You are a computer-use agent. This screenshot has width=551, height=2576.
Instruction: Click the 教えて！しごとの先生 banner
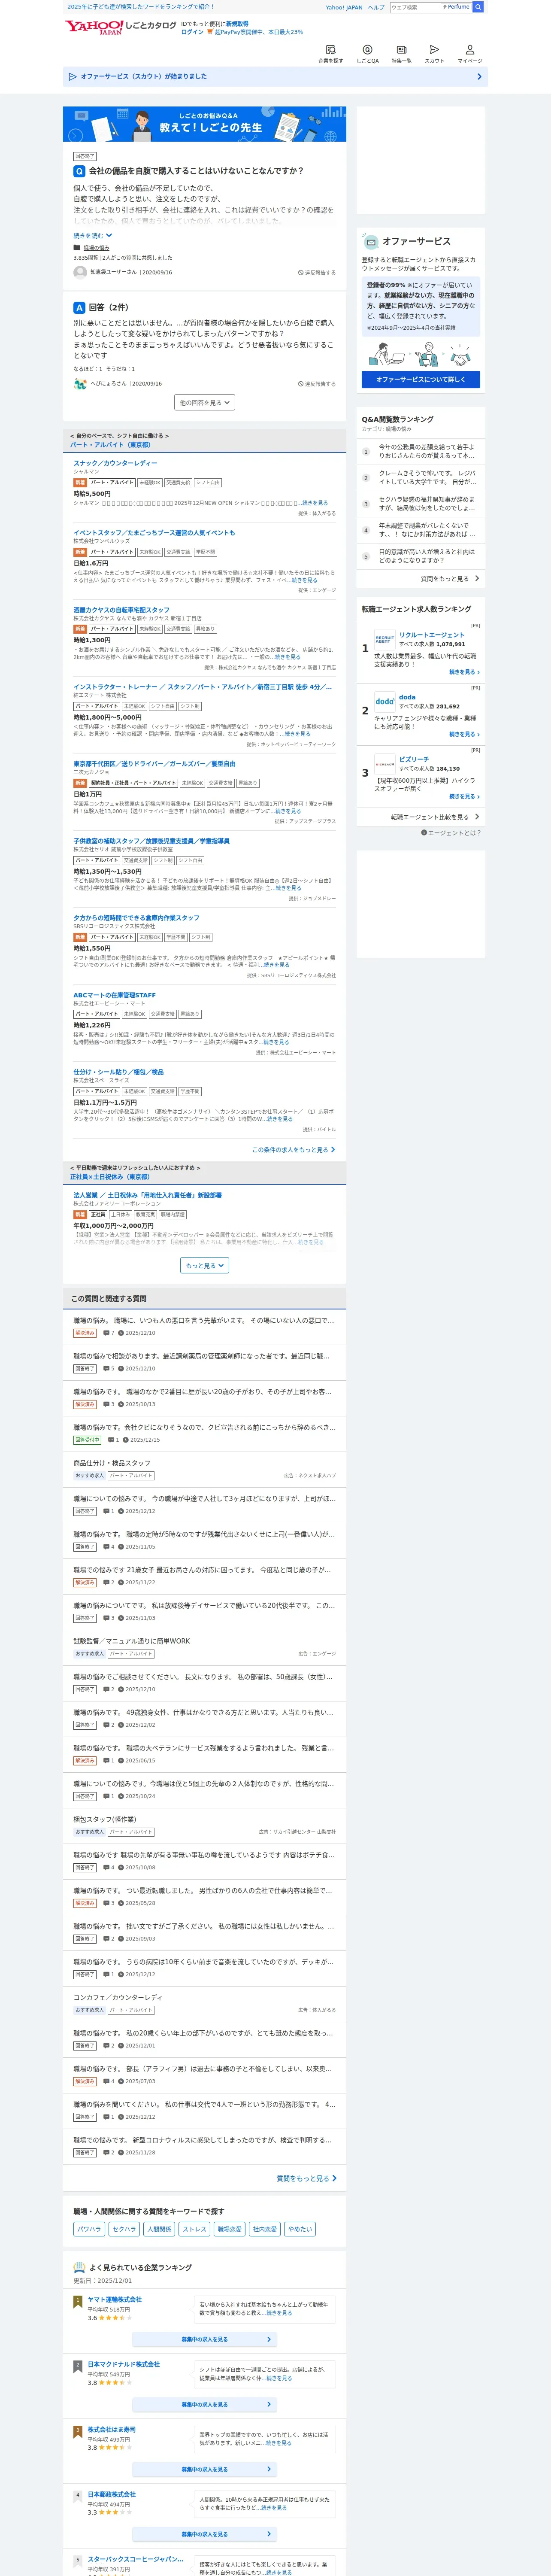tap(205, 124)
